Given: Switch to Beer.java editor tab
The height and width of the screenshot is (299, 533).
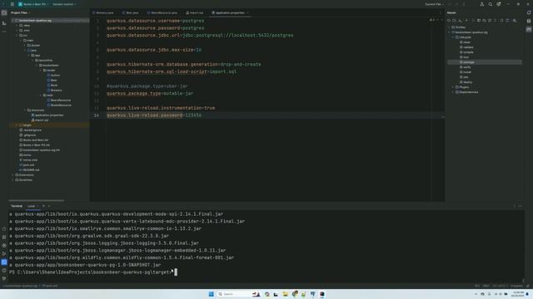Looking at the screenshot, I should 131,13.
